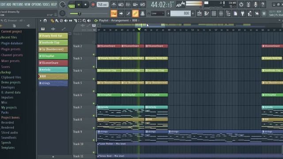283x159 pixels.
Task: Click the green playhead marker on timeline
Action: pos(139,29)
